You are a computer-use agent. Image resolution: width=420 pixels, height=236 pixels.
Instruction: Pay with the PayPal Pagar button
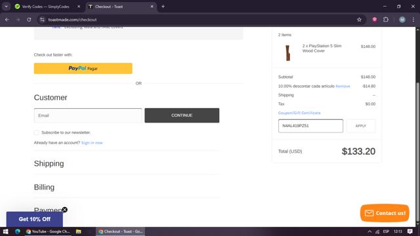click(x=83, y=68)
